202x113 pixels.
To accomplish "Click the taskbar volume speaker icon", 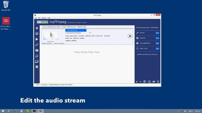I will pos(185,111).
